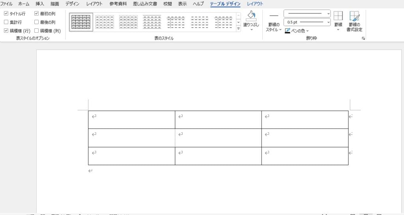404x215 pixels.
Task: Click the top-left table cell
Action: (131, 120)
